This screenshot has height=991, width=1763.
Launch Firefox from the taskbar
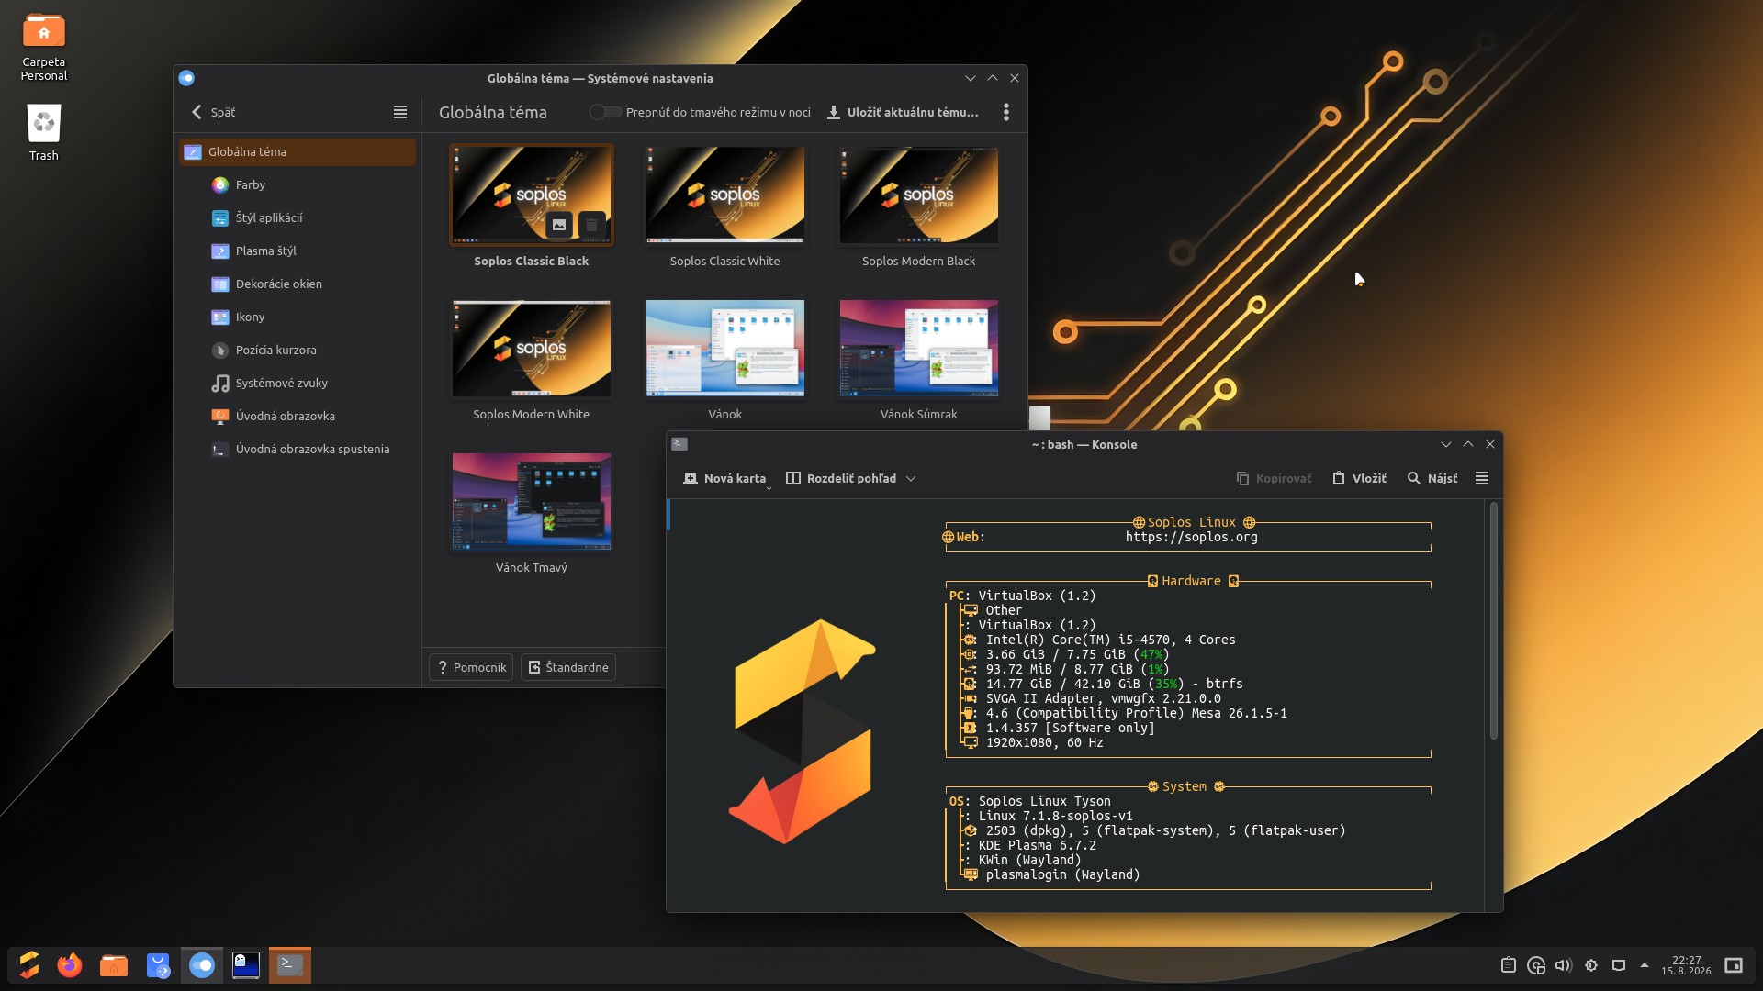[70, 965]
